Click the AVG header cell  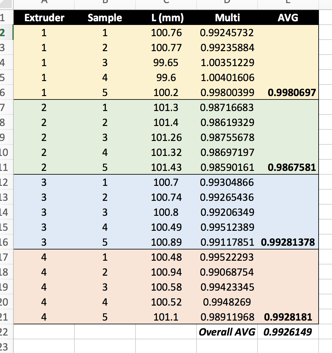coord(288,18)
